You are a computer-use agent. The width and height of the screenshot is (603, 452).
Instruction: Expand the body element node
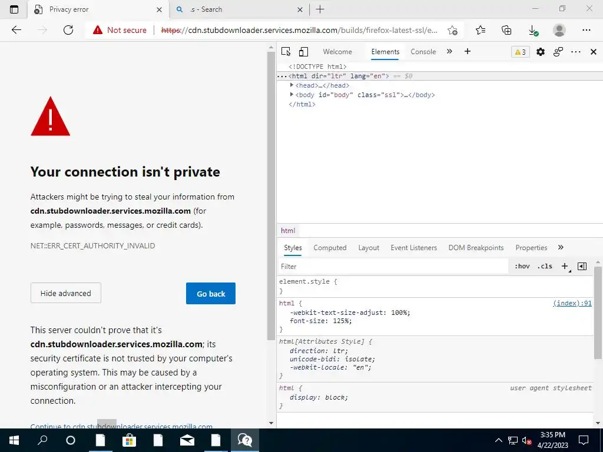pos(292,95)
